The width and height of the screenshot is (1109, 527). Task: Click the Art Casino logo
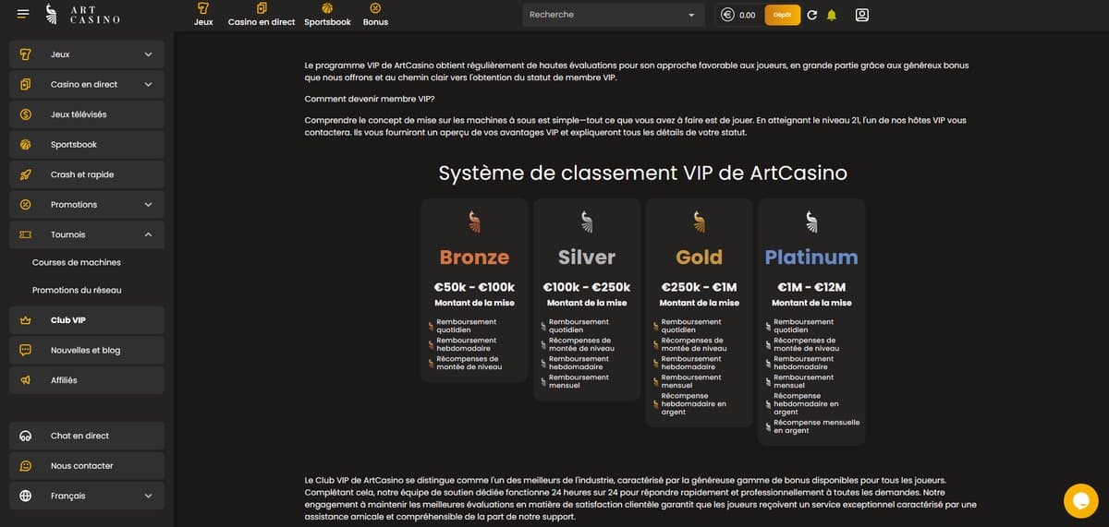84,14
